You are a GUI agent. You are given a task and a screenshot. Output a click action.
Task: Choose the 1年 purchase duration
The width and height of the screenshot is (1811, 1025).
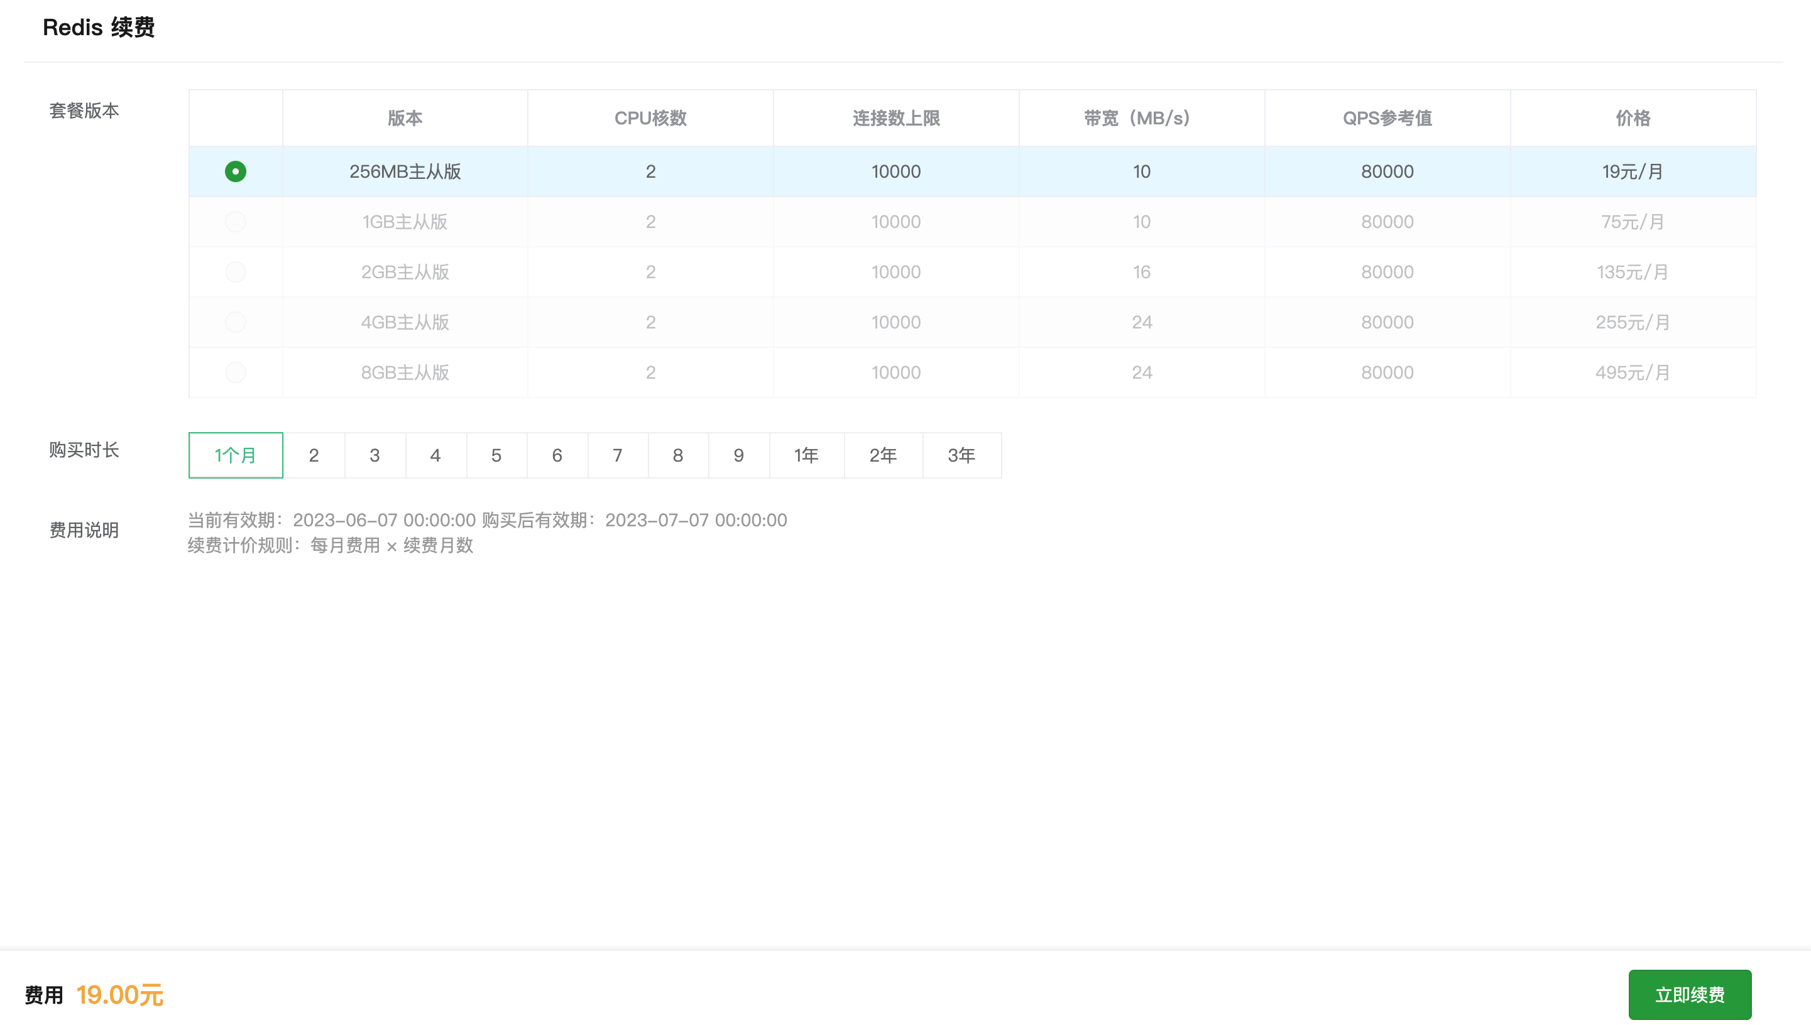tap(806, 455)
